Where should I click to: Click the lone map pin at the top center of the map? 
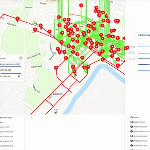[81, 6]
